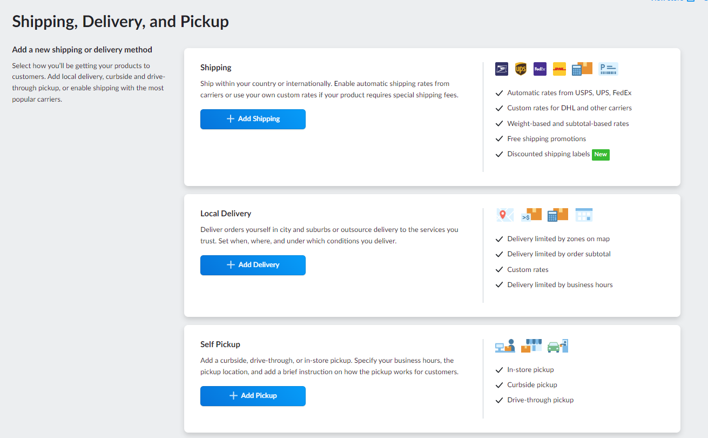Click 'In-store pickup' feature text

coord(530,370)
